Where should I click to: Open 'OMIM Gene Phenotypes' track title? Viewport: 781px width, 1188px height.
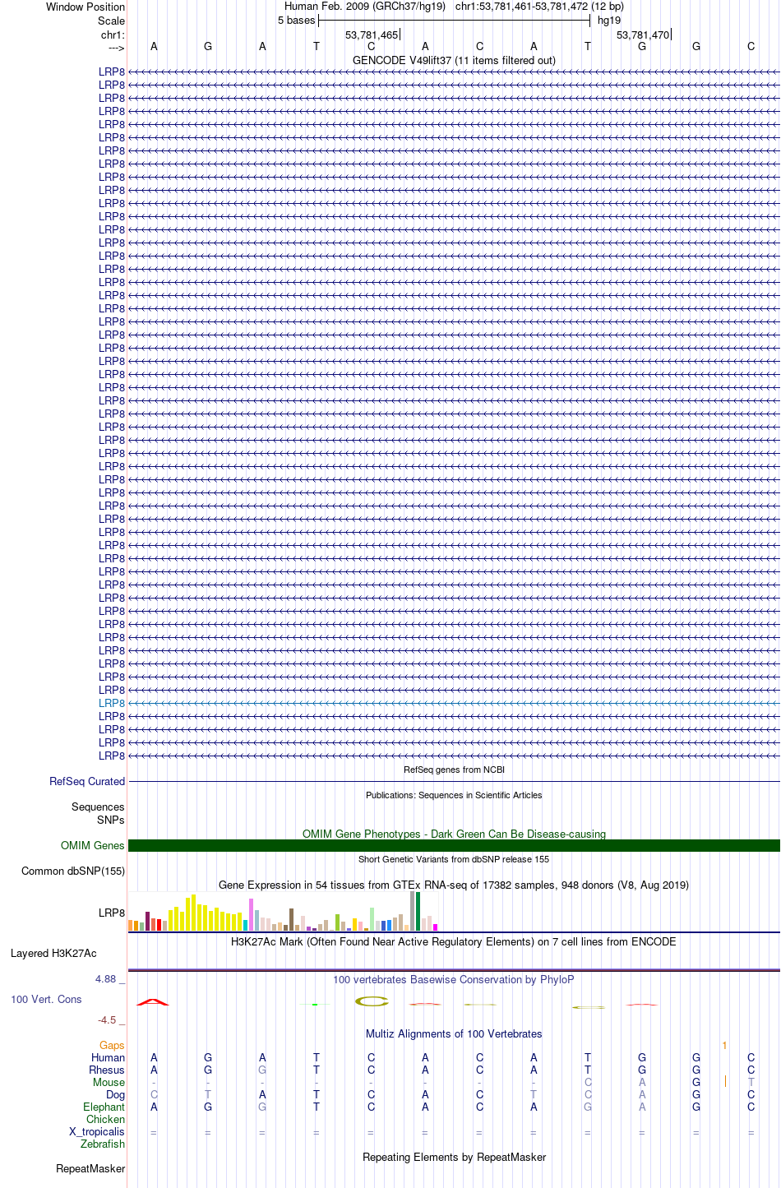coord(454,834)
